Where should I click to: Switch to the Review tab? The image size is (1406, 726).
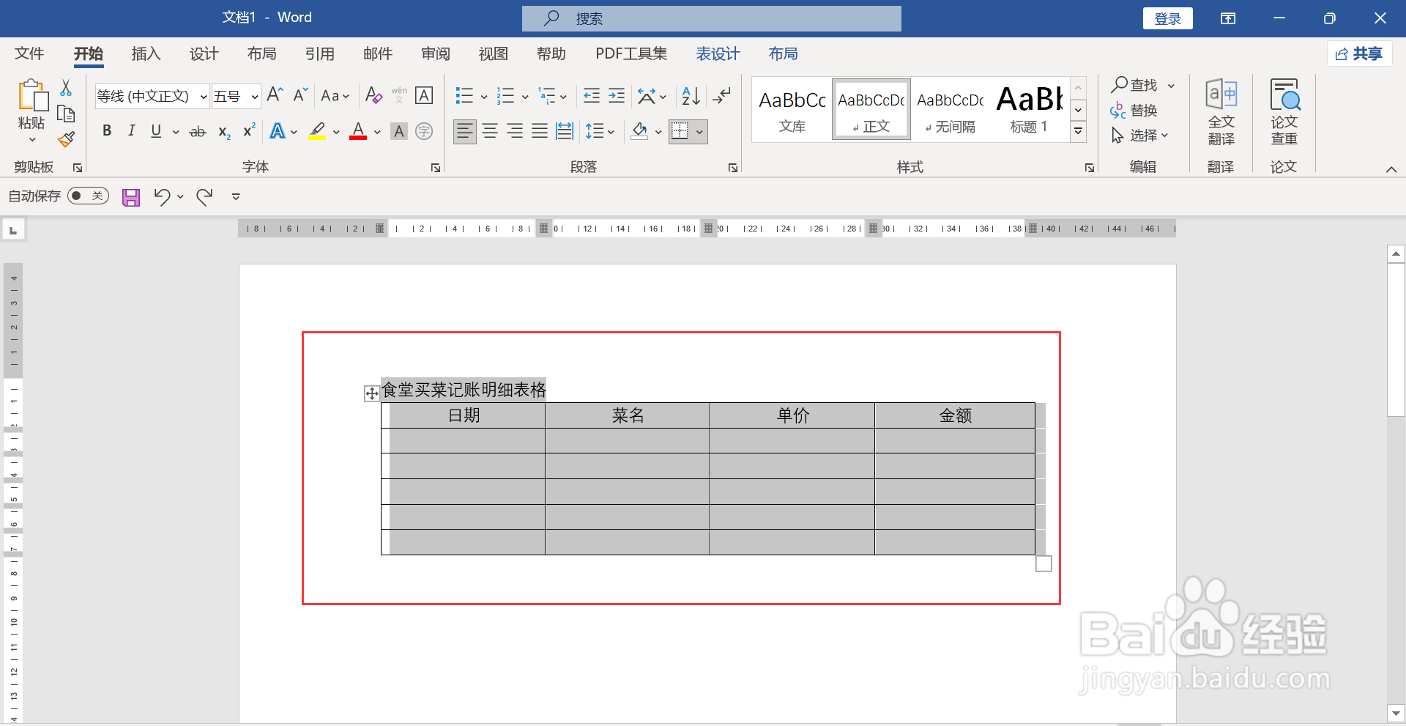pos(436,53)
